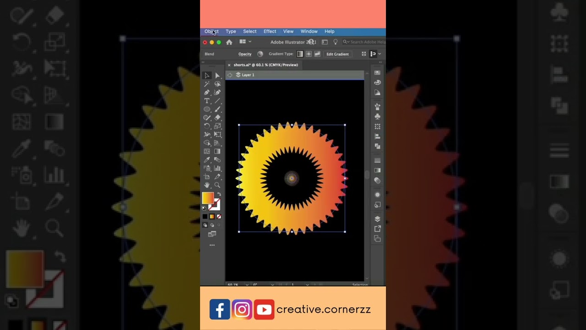Image resolution: width=586 pixels, height=330 pixels.
Task: Select the Paintbrush tool
Action: (217, 109)
